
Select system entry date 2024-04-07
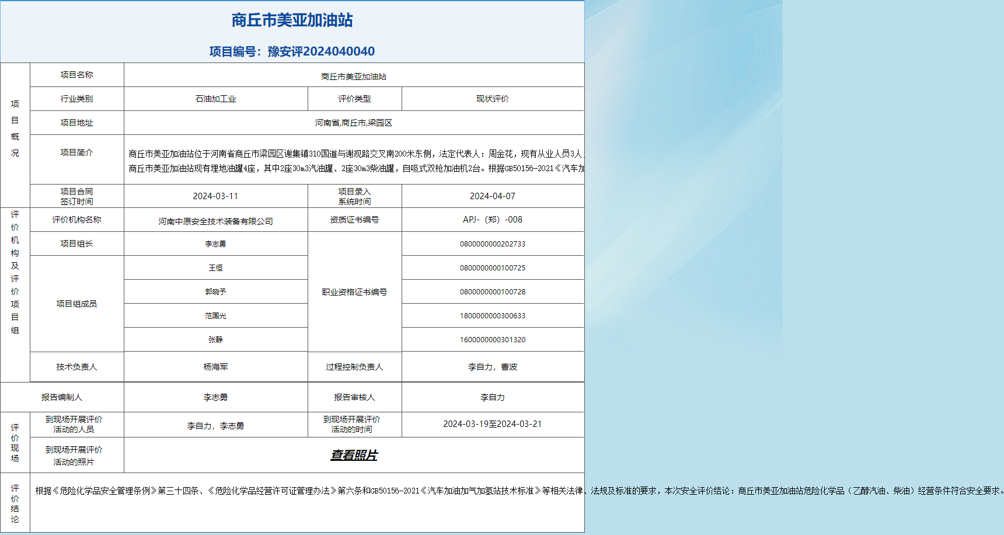(493, 196)
